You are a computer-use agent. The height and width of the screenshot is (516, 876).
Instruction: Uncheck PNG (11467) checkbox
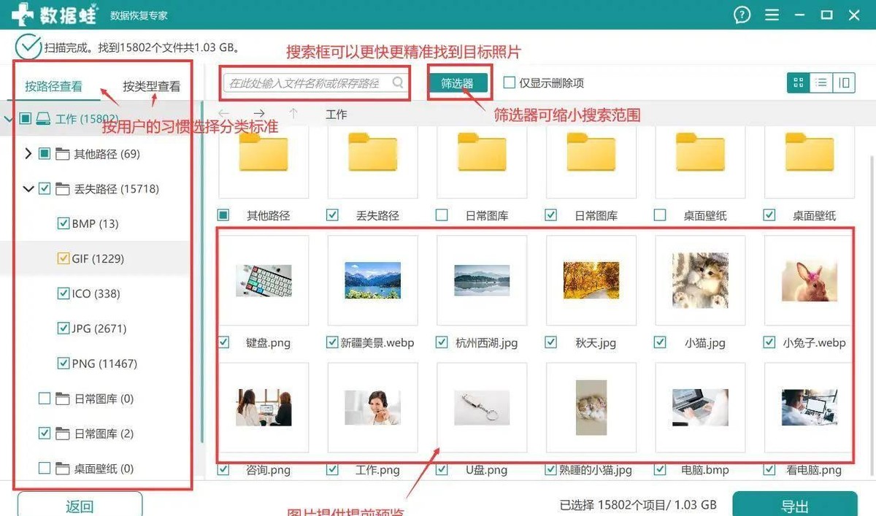(x=63, y=364)
